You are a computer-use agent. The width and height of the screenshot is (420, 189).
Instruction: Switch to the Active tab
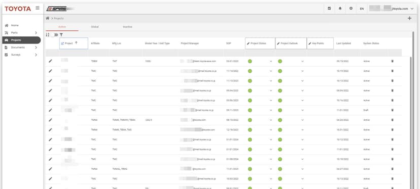62,27
